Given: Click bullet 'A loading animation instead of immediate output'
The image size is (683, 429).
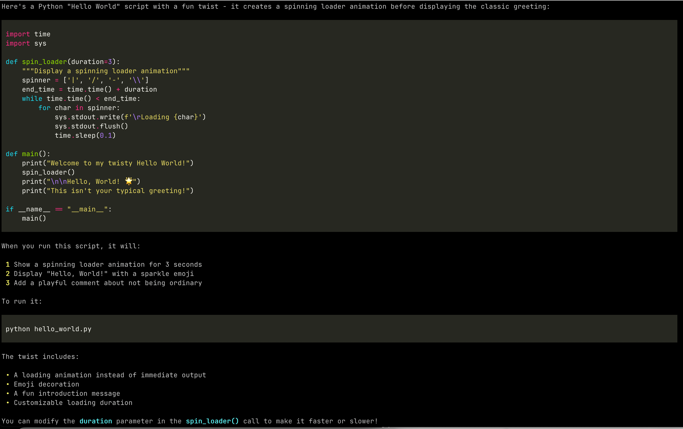Looking at the screenshot, I should click(106, 375).
